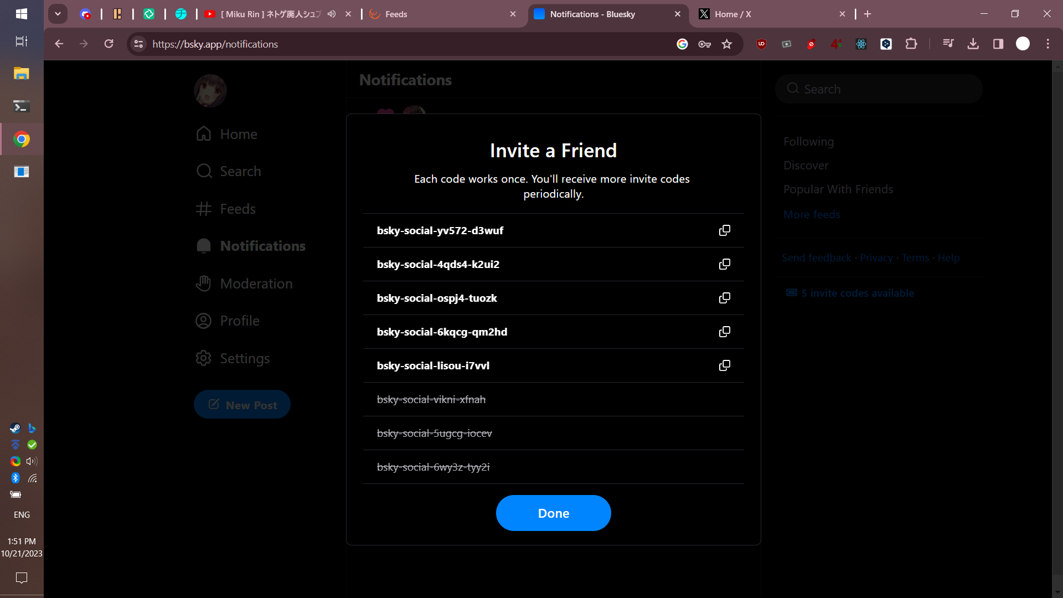Expand the tab search dropdown
This screenshot has height=598, width=1063.
pos(58,14)
